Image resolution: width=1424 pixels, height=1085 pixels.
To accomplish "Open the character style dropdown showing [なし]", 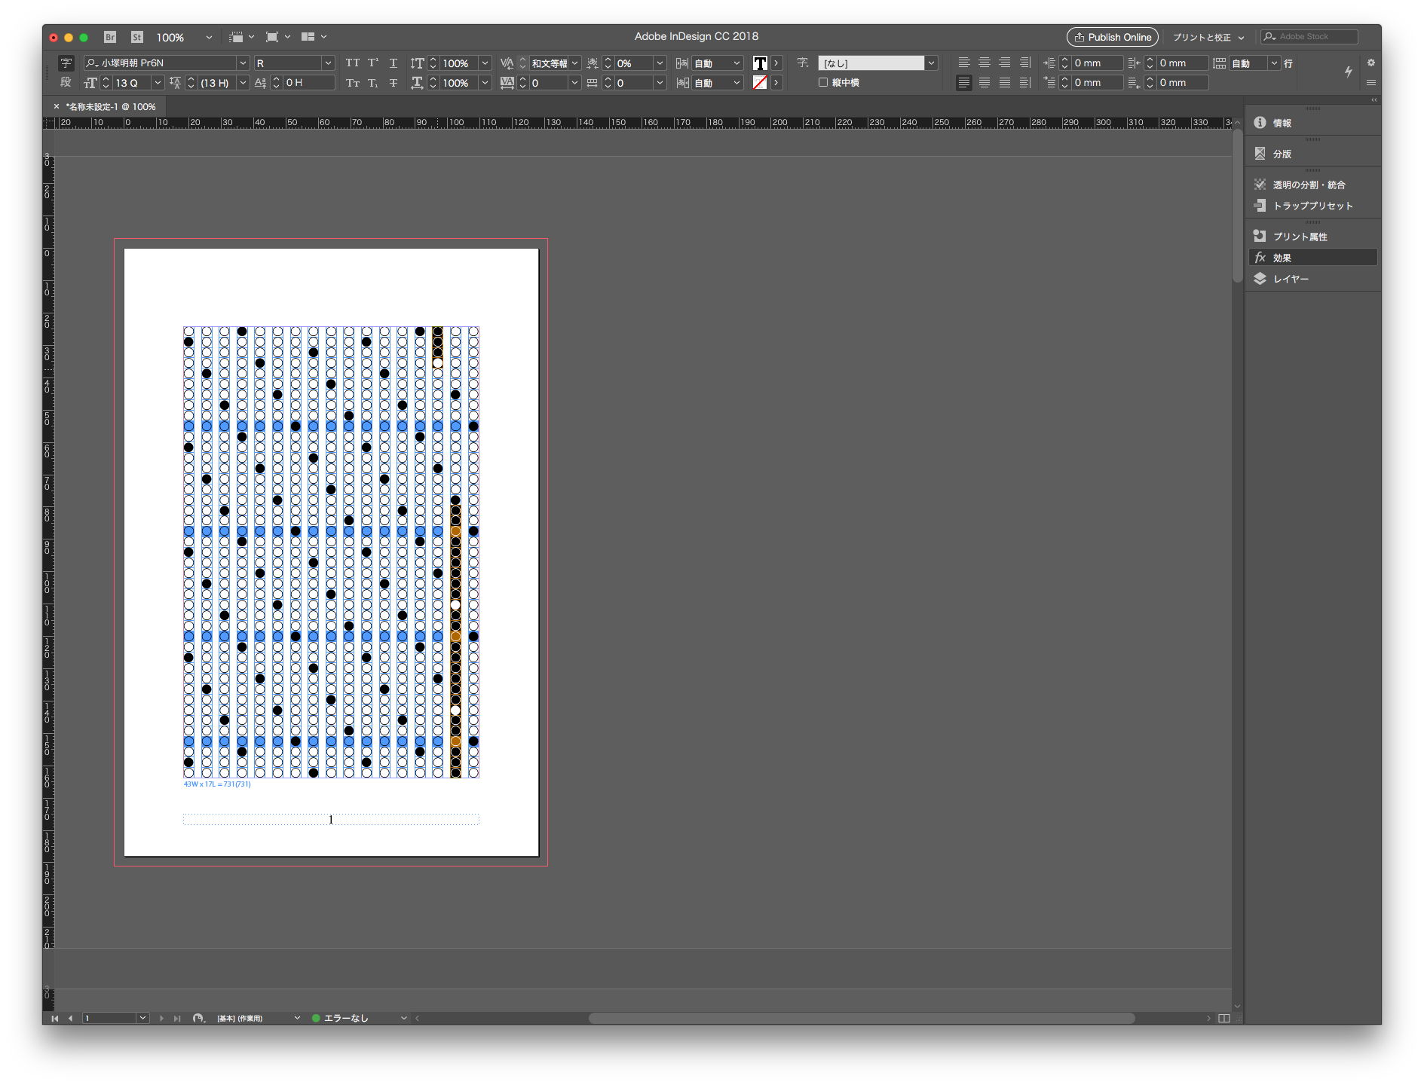I will (x=932, y=63).
